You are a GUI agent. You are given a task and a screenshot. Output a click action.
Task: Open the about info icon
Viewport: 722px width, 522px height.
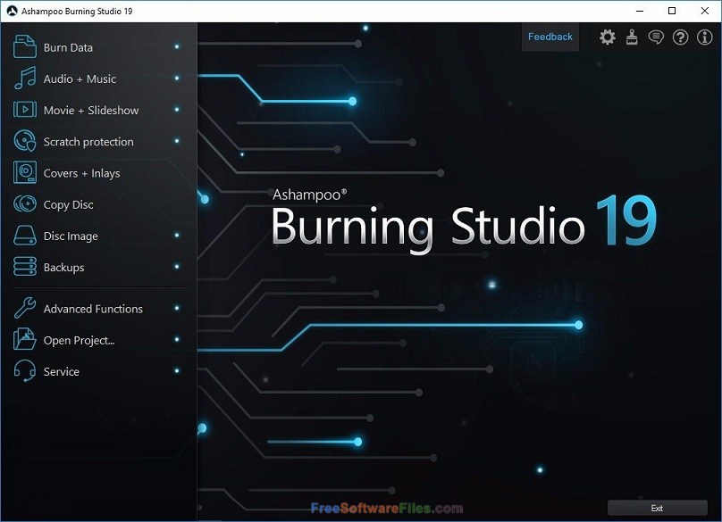(704, 37)
